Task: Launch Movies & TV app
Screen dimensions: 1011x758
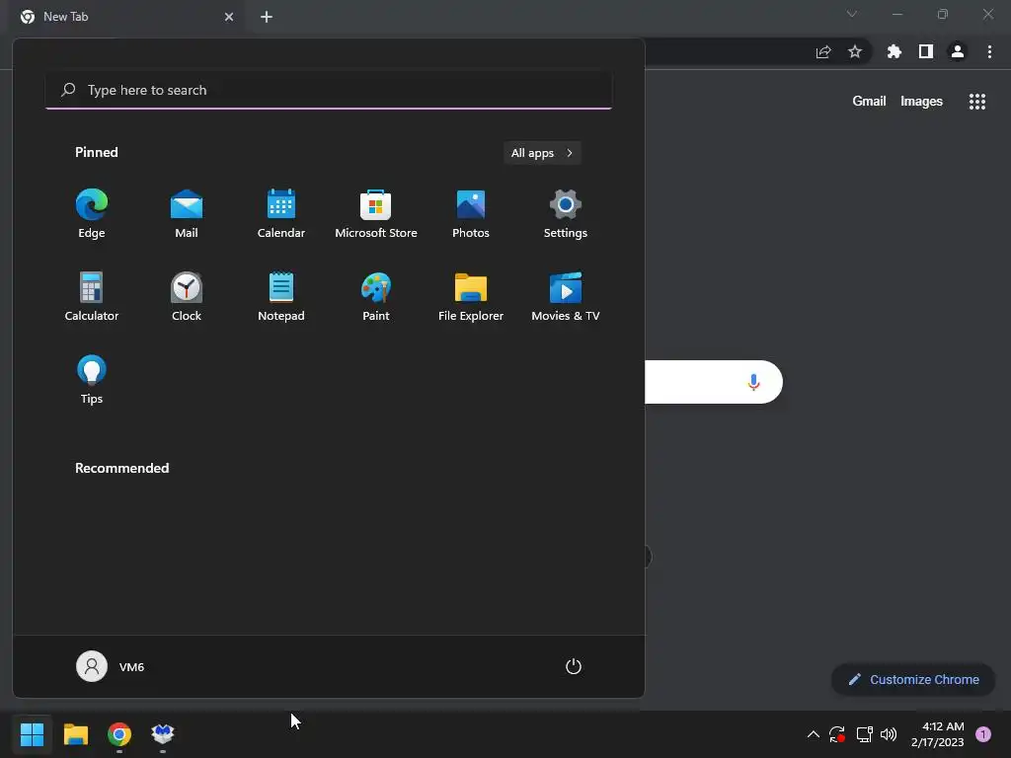Action: coord(566,296)
